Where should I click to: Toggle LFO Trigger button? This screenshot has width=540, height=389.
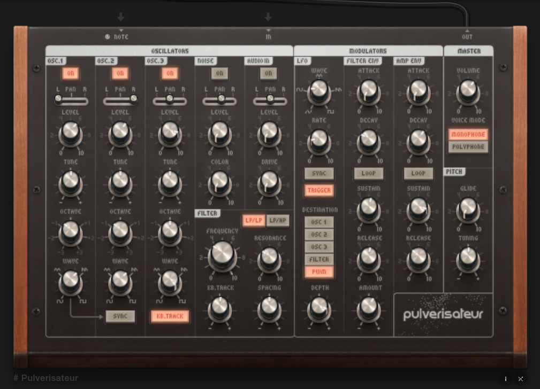319,190
